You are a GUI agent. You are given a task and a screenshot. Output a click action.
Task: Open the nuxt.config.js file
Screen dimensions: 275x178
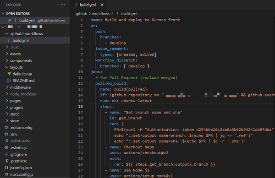coord(22,174)
